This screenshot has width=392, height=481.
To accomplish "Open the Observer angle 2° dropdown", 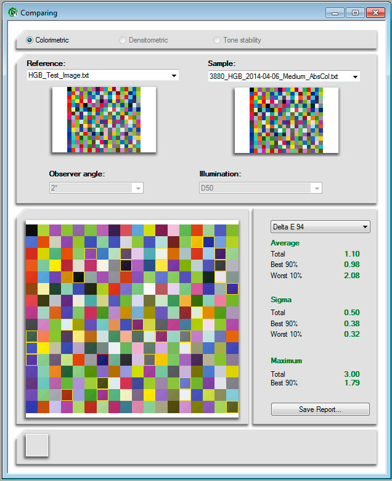I will tap(138, 188).
